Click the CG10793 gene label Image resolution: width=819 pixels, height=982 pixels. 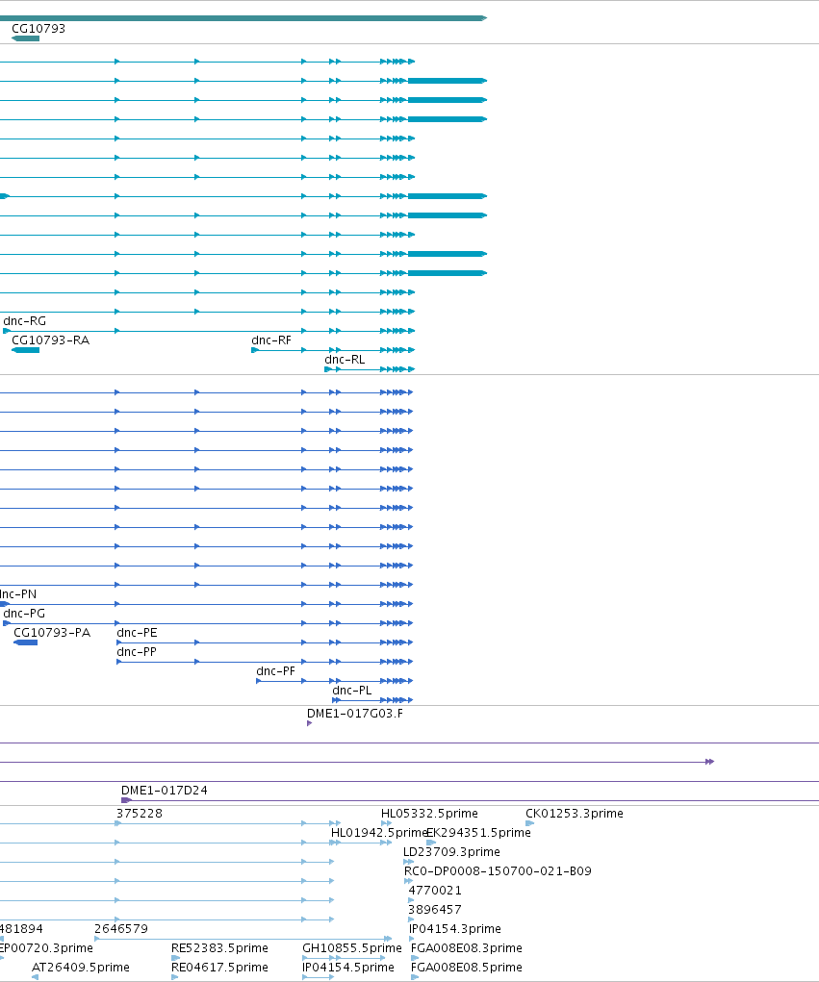click(38, 28)
